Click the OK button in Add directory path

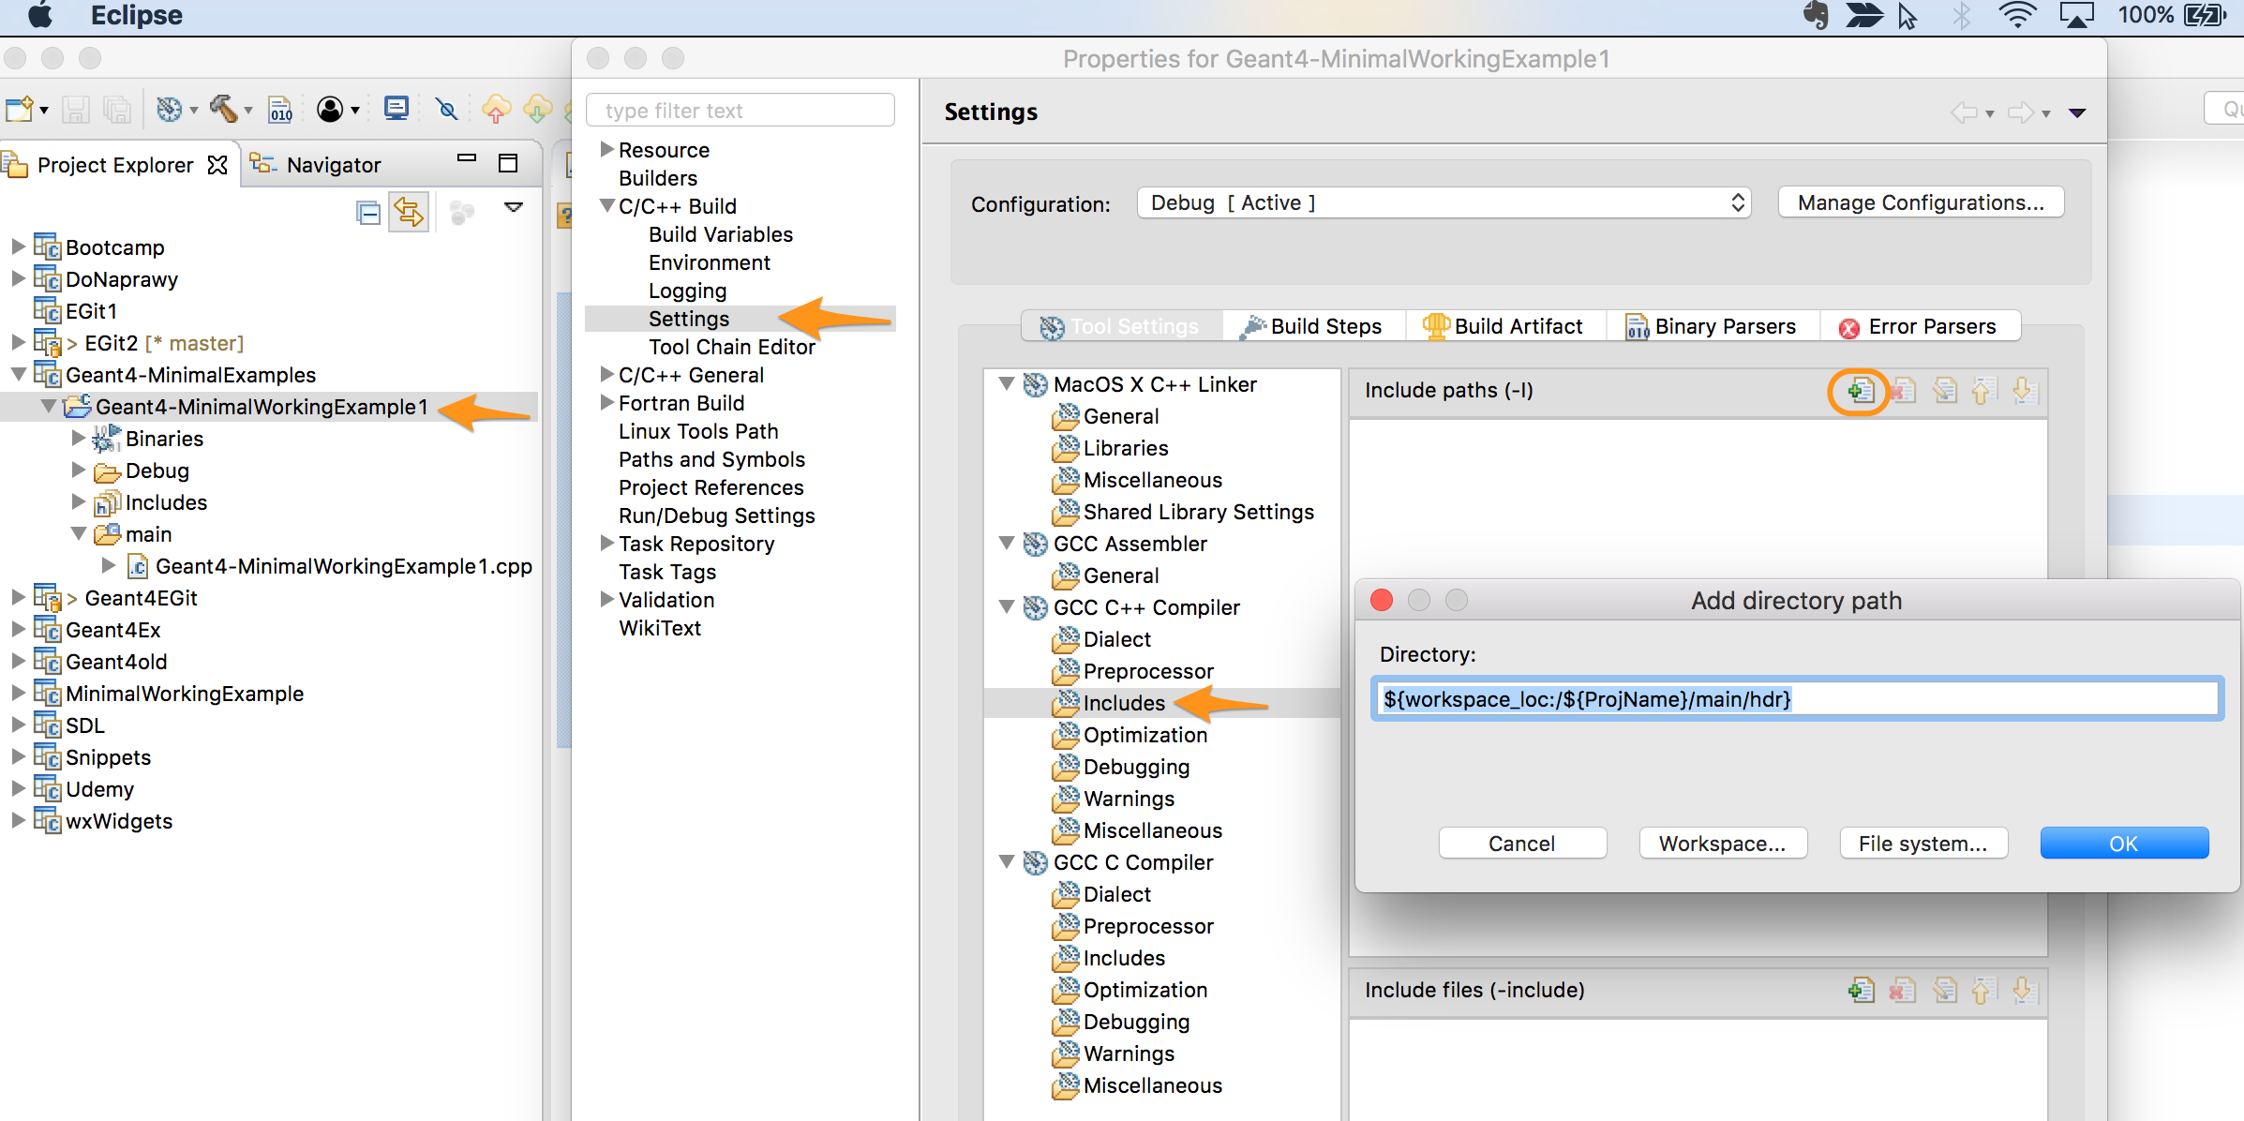(2123, 843)
